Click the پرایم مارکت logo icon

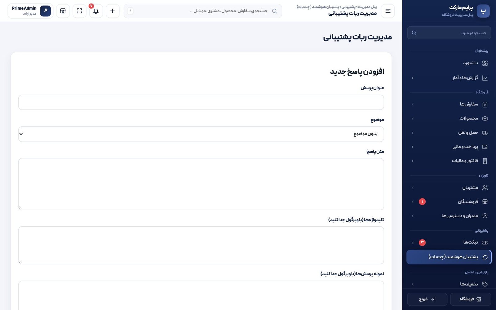[483, 11]
